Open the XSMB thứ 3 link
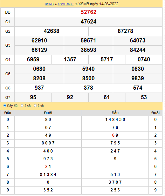165x196 pixels. 66,4
